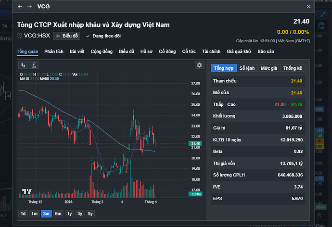Close the VCG popup window

[x=308, y=7]
